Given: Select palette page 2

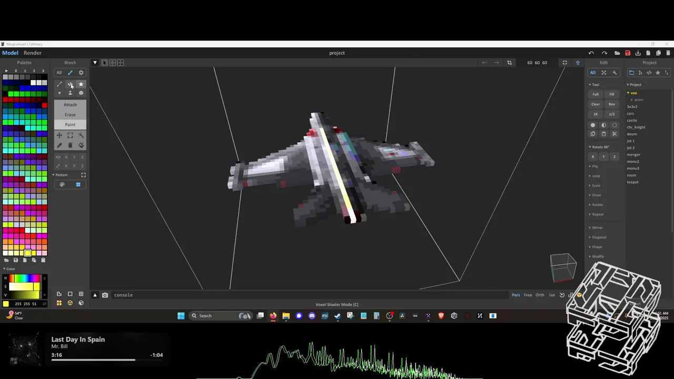Looking at the screenshot, I should coord(34,71).
